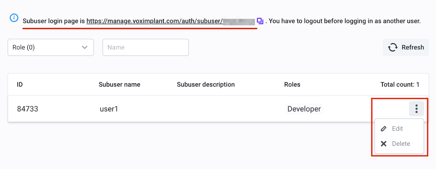Click the Total count: 1 label
The image size is (436, 169).
pyautogui.click(x=400, y=84)
